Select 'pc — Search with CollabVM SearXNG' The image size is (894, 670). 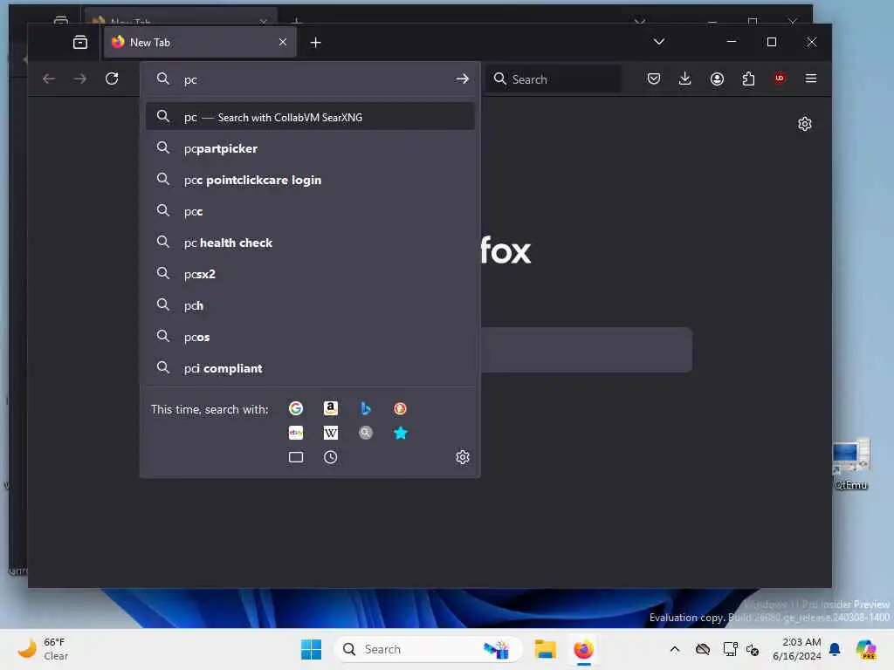(x=310, y=117)
